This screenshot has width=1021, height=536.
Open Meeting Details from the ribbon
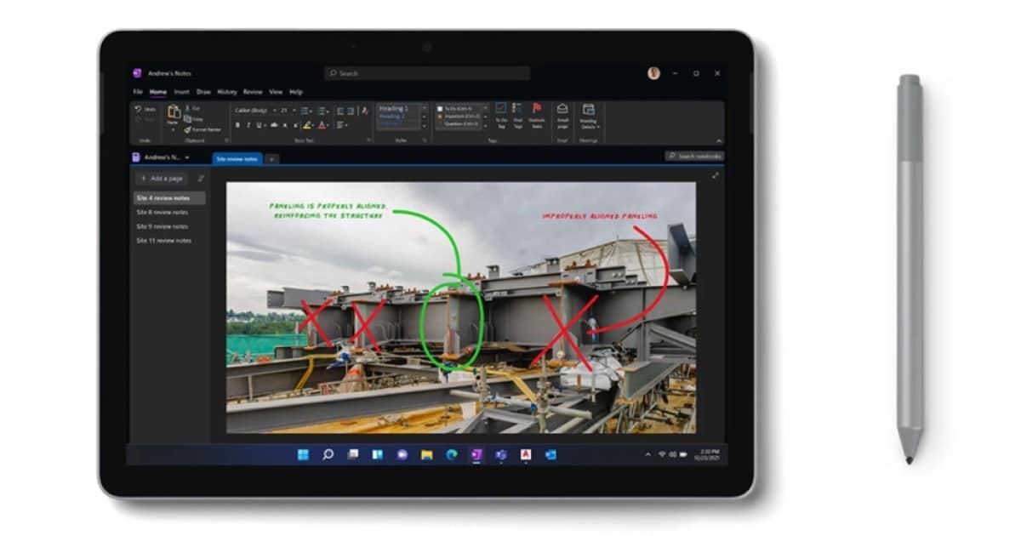pos(589,112)
